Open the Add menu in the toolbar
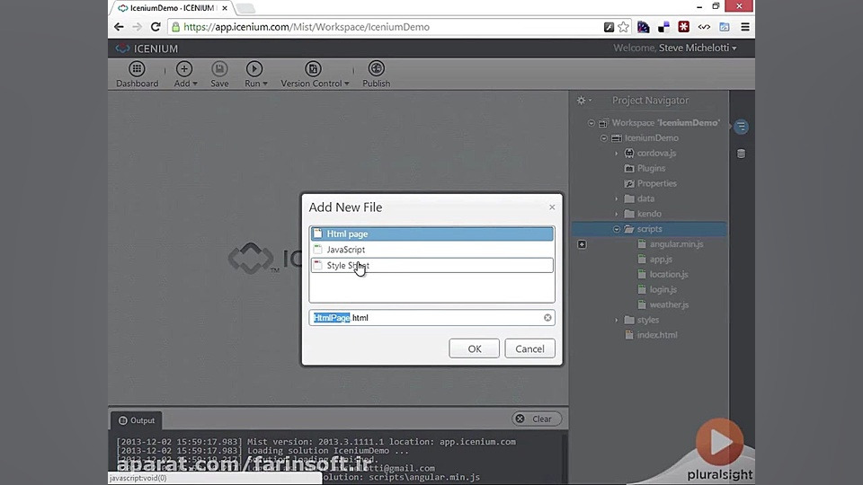Image resolution: width=863 pixels, height=485 pixels. tap(184, 75)
